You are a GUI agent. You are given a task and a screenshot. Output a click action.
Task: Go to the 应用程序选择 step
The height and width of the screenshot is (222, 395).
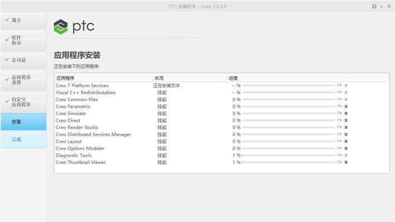point(23,80)
